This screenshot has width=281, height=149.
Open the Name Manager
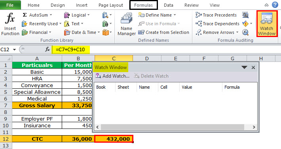pos(127,24)
